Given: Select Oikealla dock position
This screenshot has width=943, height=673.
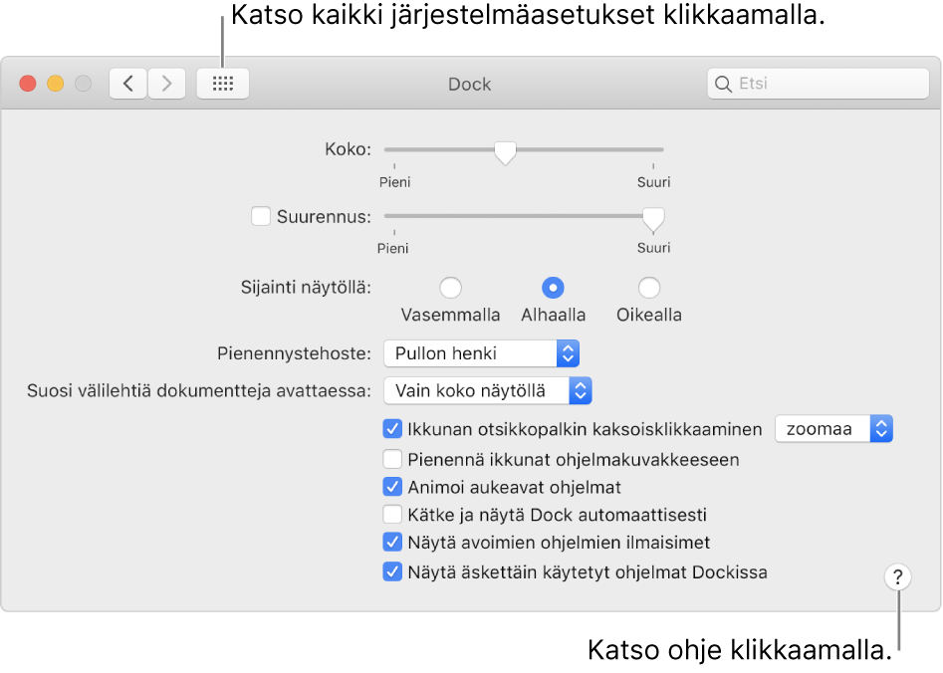Looking at the screenshot, I should (649, 288).
